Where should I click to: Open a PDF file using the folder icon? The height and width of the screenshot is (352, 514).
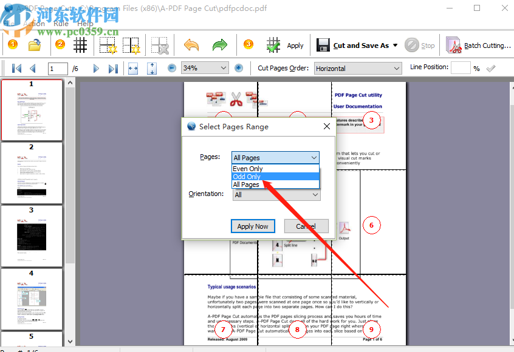[x=34, y=45]
